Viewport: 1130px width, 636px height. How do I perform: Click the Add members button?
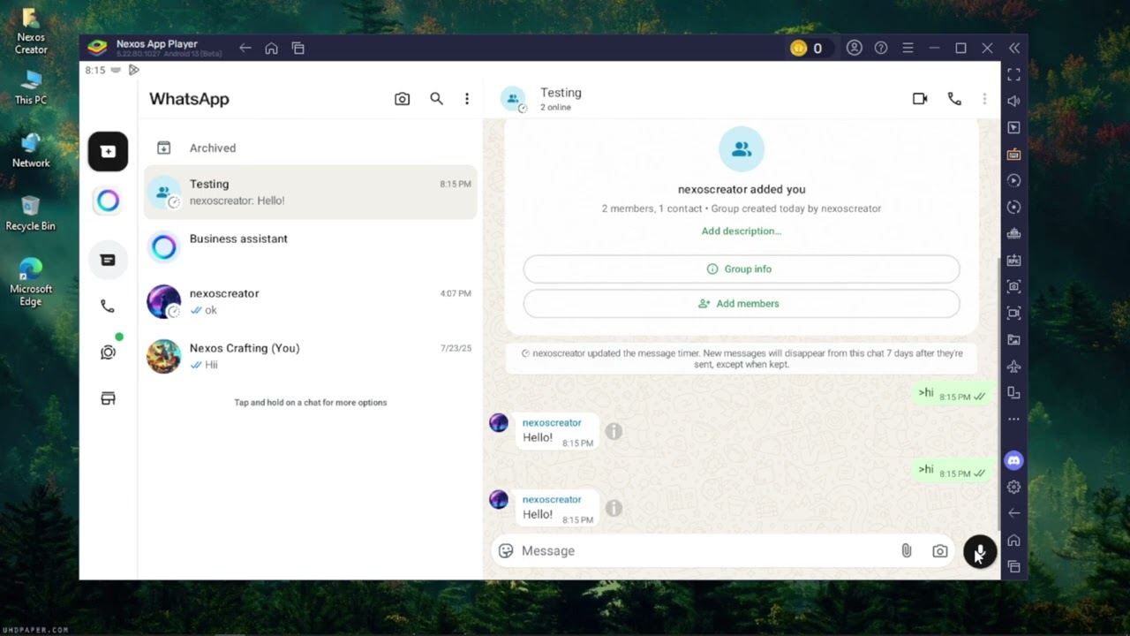(742, 304)
